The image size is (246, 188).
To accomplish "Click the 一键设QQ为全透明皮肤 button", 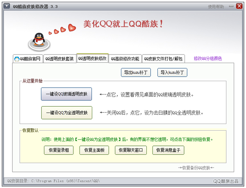I will pos(66,112).
